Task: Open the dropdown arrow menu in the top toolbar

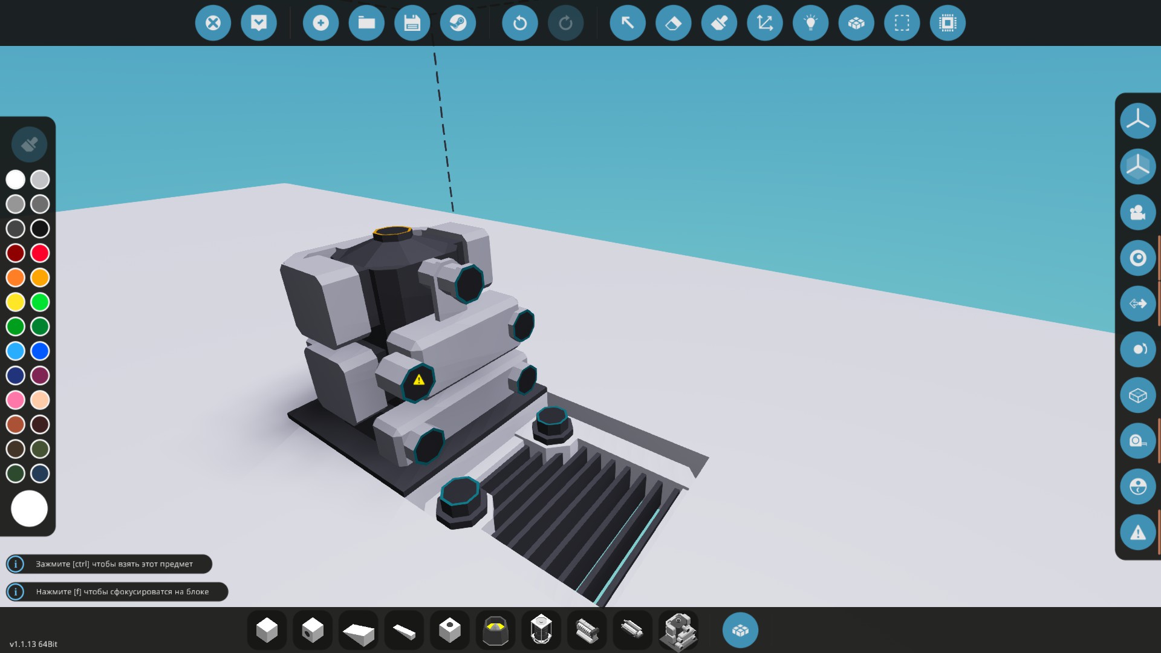Action: click(x=259, y=23)
